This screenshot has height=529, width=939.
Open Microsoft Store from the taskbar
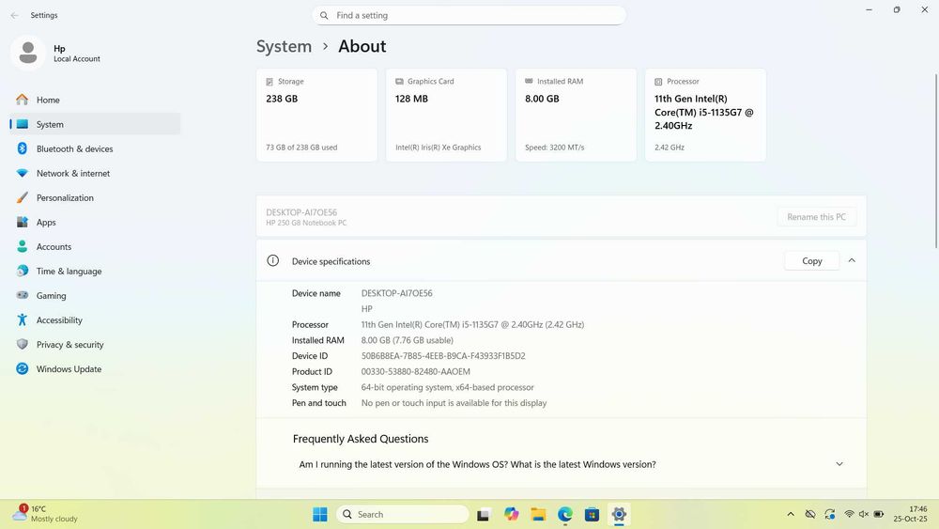point(592,514)
